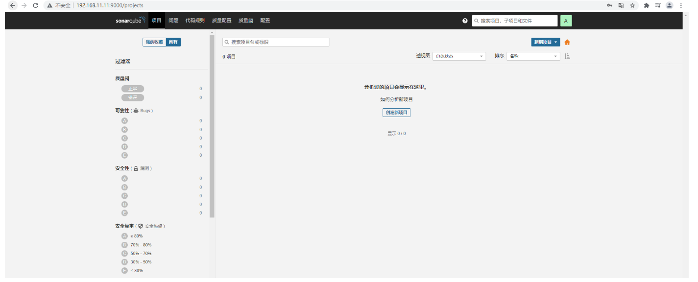Filter quality gate by 正常 status
This screenshot has height=282, width=698.
click(x=133, y=89)
